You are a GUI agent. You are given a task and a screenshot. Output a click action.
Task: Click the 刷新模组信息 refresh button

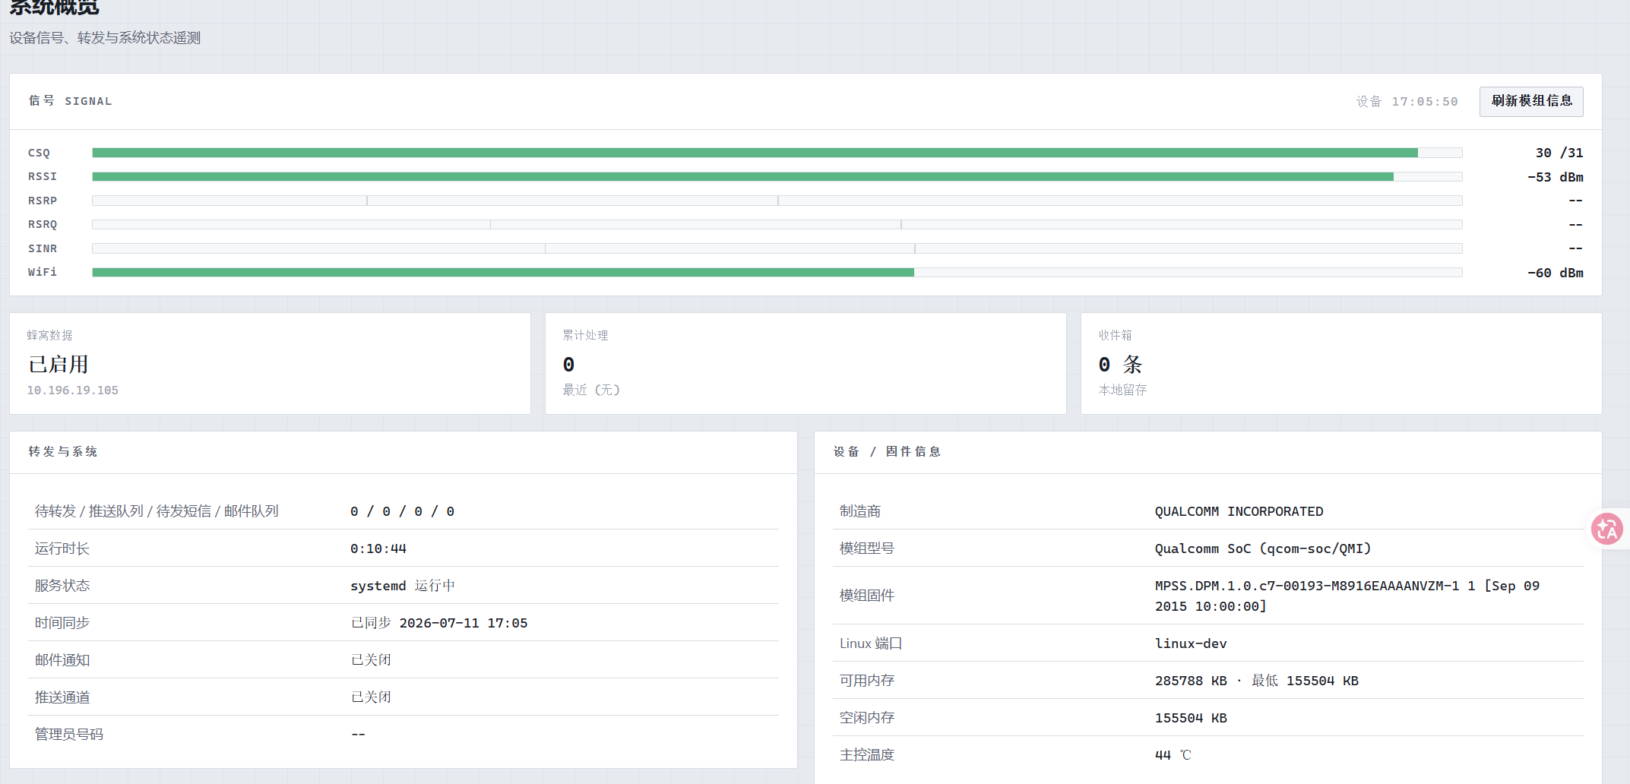coord(1531,101)
